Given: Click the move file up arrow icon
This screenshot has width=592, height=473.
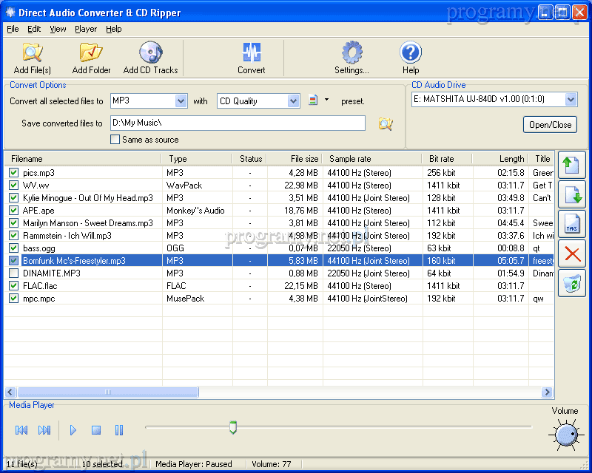Looking at the screenshot, I should pos(571,166).
